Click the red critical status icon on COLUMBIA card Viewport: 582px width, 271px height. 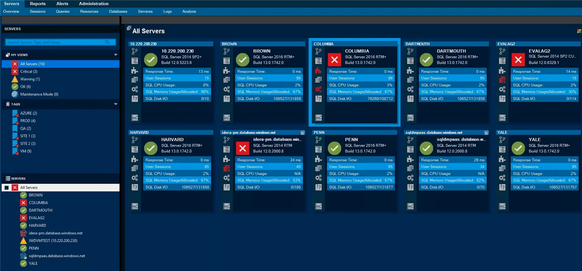point(335,59)
